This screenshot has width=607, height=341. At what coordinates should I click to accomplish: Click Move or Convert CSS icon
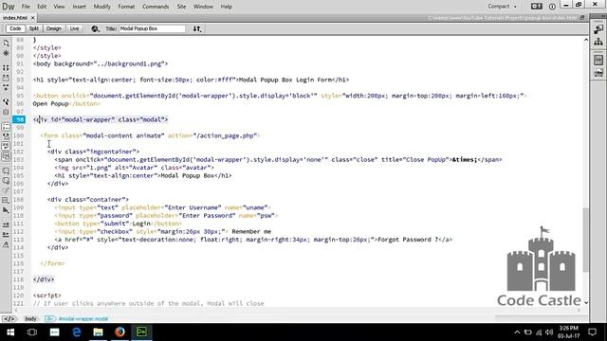pos(6,210)
